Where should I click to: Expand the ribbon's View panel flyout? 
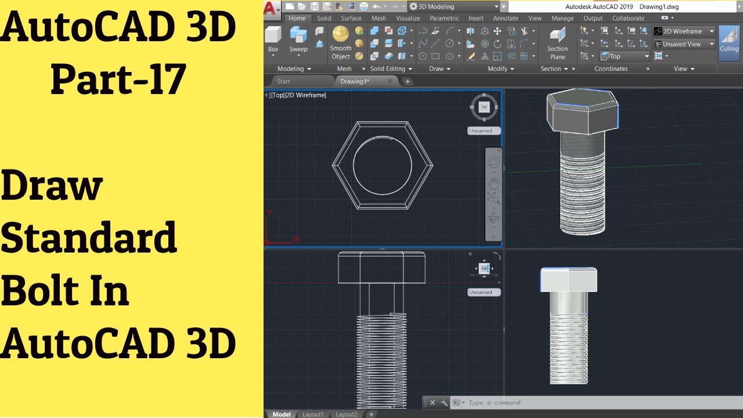point(683,69)
